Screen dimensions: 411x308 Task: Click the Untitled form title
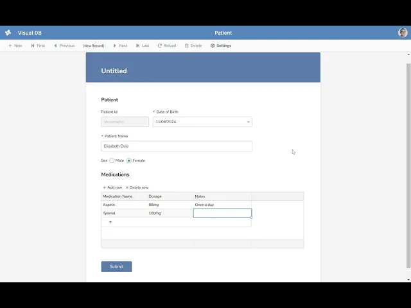point(114,71)
